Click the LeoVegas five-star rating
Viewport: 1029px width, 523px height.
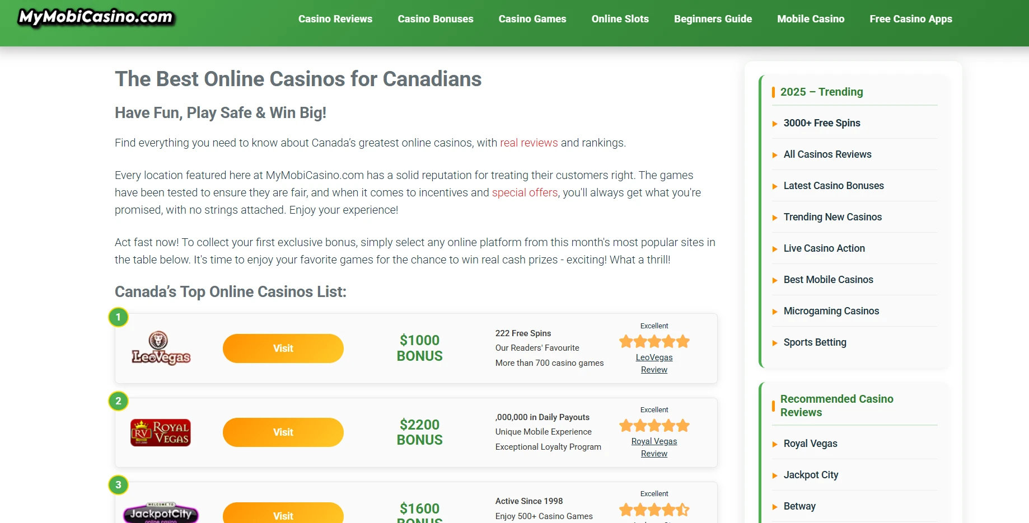[654, 341]
